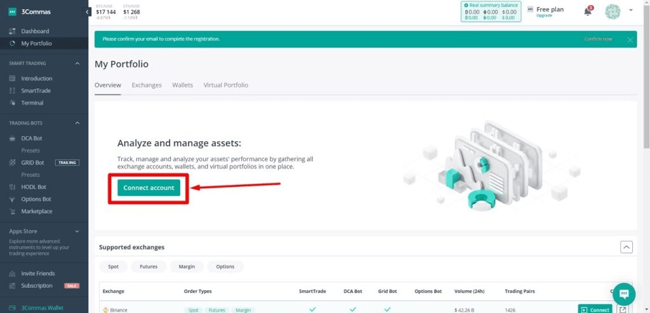This screenshot has height=313, width=650.
Task: Click the BTC/USD price ticker
Action: click(106, 12)
